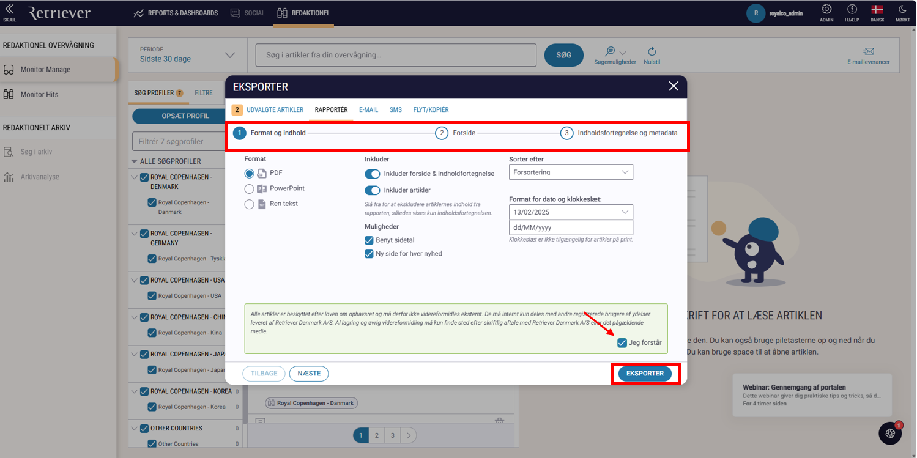This screenshot has height=458, width=917.
Task: Toggle Inkluder artikler switch
Action: 372,190
